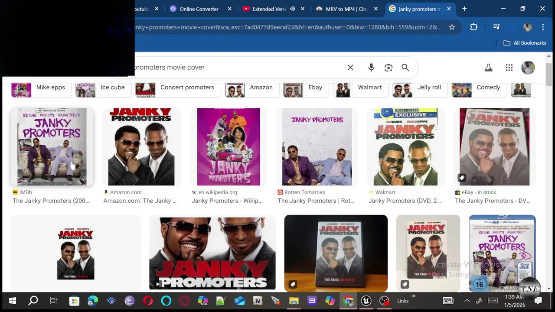Open Walmart Blockbuster Exclusive cover thumbnail
555x312 pixels.
(405, 147)
